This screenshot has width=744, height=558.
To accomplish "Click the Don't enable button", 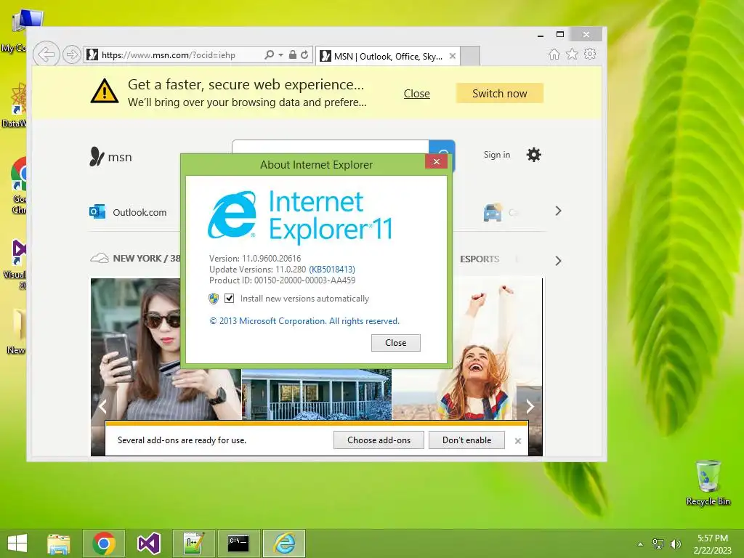I will (x=467, y=440).
